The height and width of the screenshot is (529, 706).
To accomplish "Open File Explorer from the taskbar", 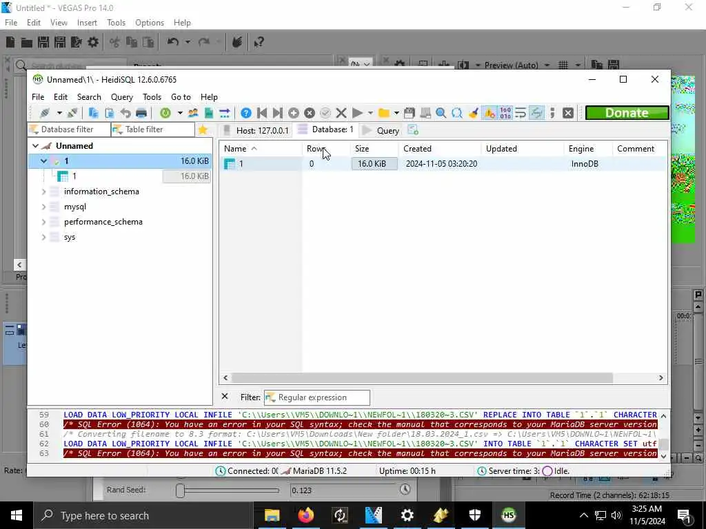I will click(272, 515).
